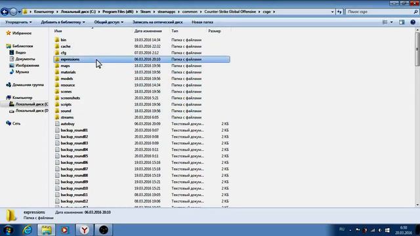Refresh the folder with the refresh button
This screenshot has width=420, height=236.
click(x=339, y=12)
